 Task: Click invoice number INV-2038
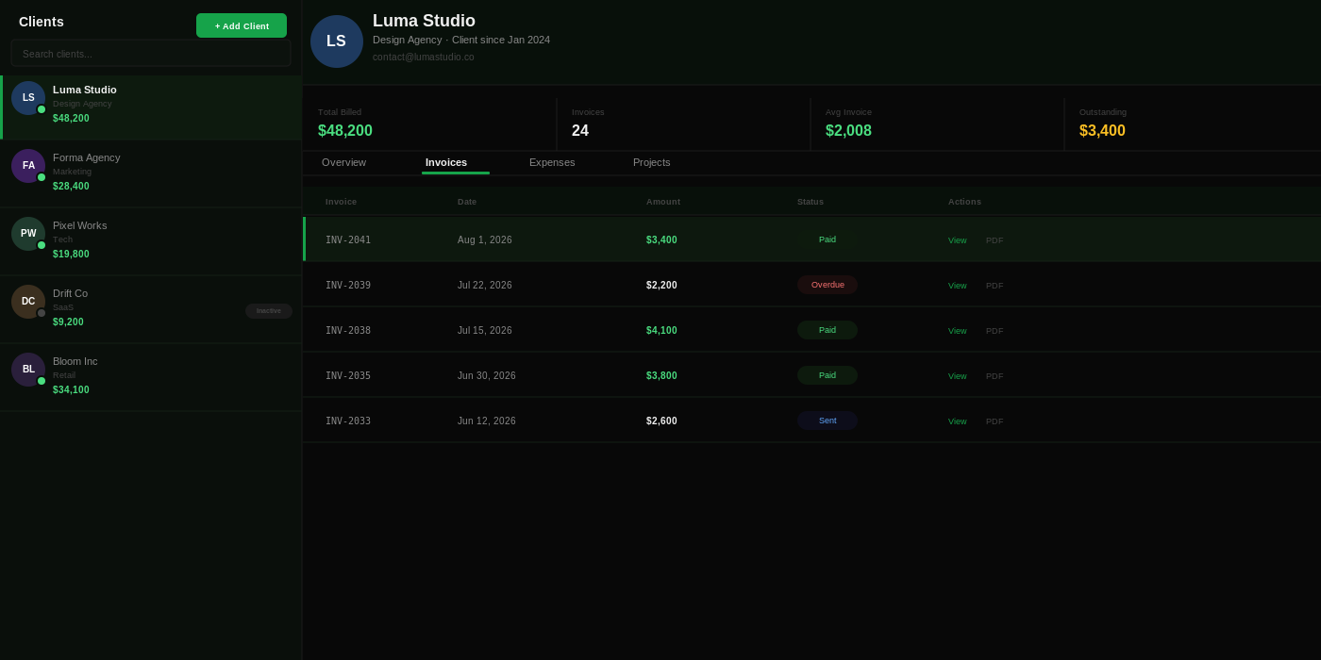tap(348, 331)
